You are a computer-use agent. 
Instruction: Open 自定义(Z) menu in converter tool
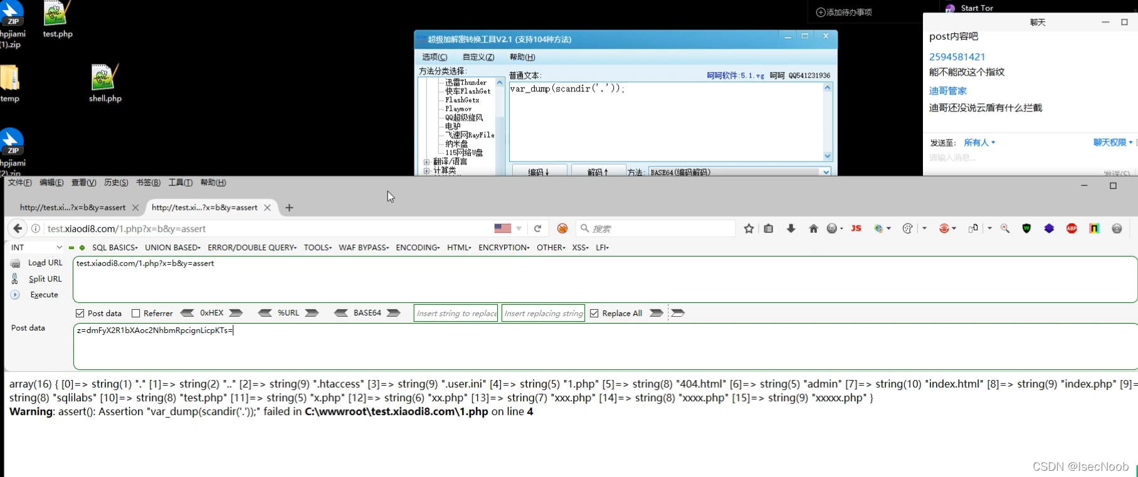(x=478, y=57)
